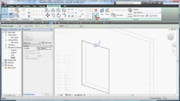Viewport: 180px width, 101px height.
Task: Expand the Groups node
Action: (3, 65)
